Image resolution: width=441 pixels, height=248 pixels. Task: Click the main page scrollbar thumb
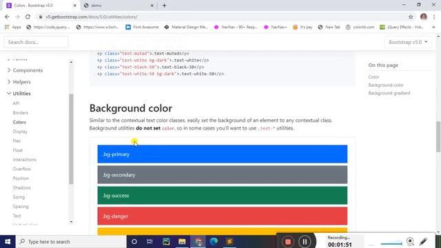438,136
